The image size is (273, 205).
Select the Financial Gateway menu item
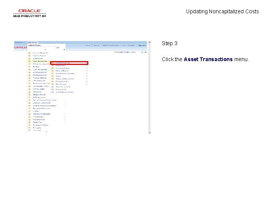click(x=40, y=78)
